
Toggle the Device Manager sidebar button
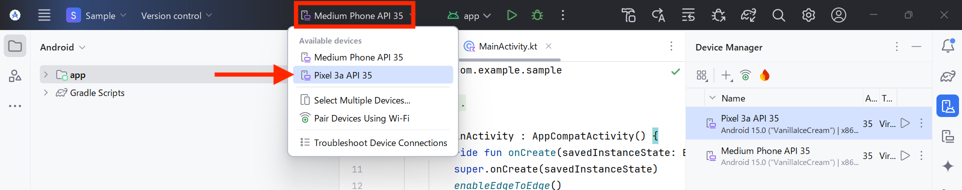click(948, 106)
